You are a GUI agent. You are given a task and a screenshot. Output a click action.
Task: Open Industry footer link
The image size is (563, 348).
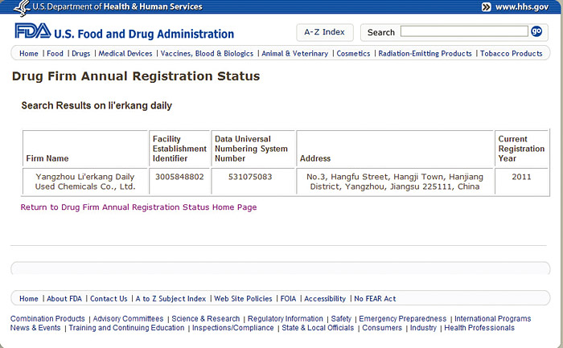pyautogui.click(x=423, y=328)
